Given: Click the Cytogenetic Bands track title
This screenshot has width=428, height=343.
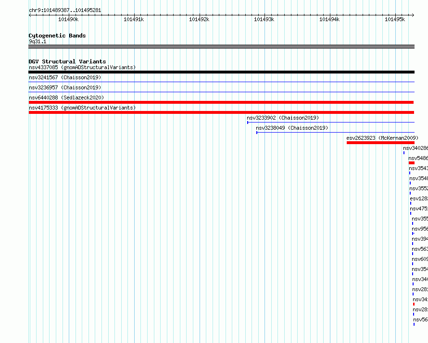Looking at the screenshot, I should [x=57, y=36].
